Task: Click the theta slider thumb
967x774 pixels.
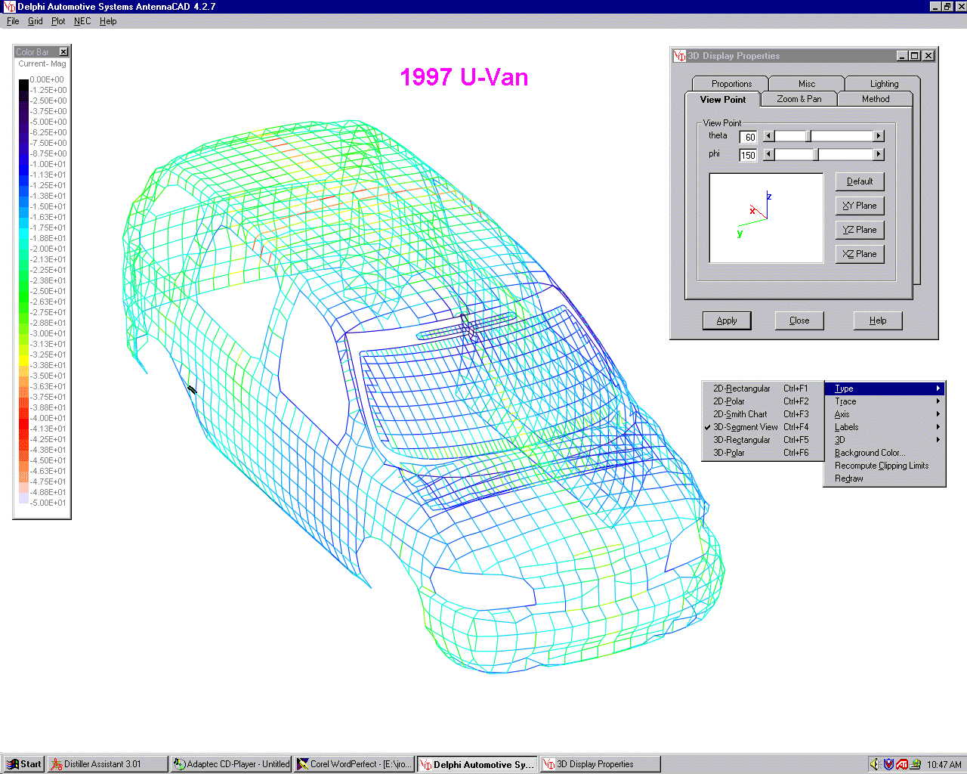Action: coord(808,136)
